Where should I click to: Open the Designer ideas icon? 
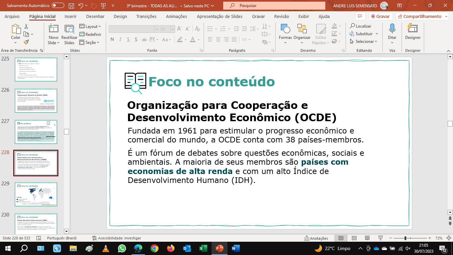(x=412, y=29)
